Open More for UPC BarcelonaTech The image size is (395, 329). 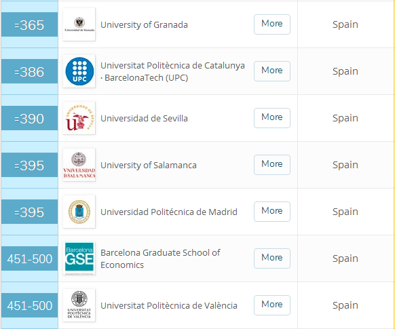click(x=272, y=71)
